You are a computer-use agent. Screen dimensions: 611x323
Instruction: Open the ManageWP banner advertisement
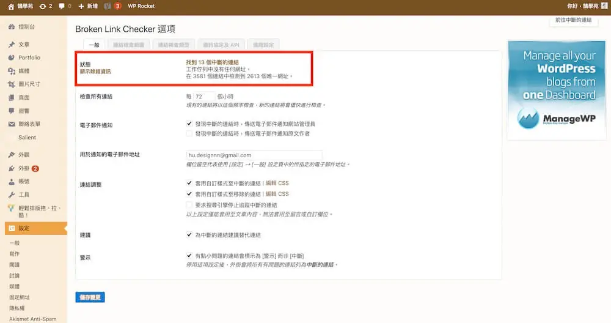pyautogui.click(x=557, y=90)
